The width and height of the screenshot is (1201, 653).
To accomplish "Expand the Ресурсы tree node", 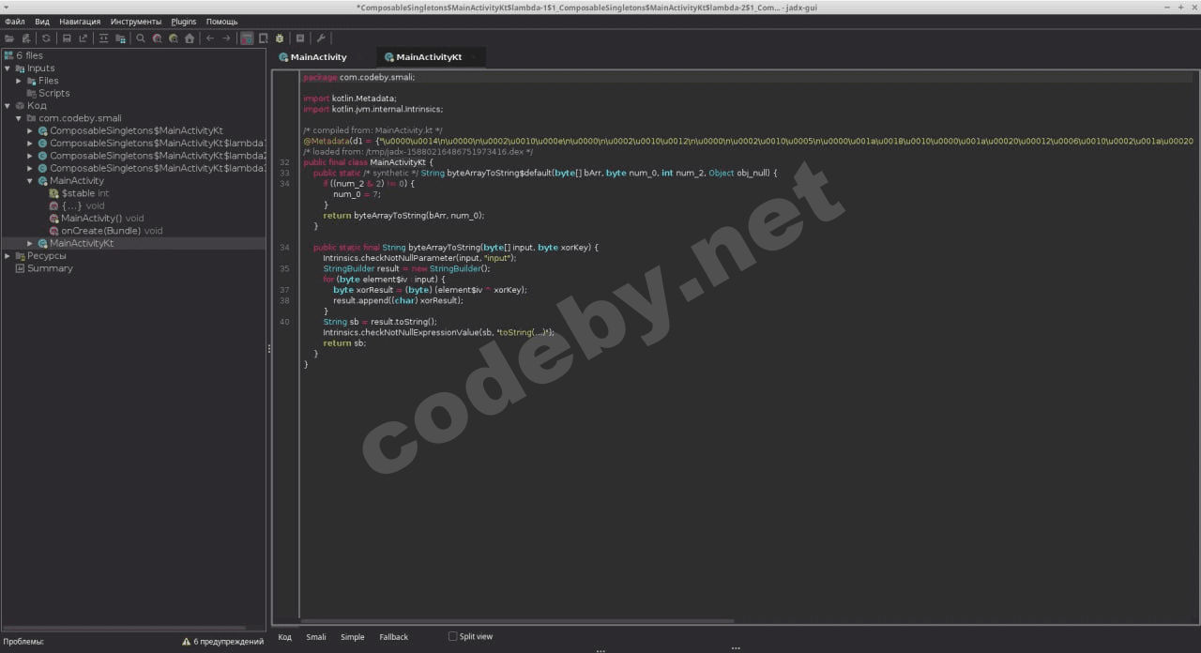I will click(x=8, y=256).
